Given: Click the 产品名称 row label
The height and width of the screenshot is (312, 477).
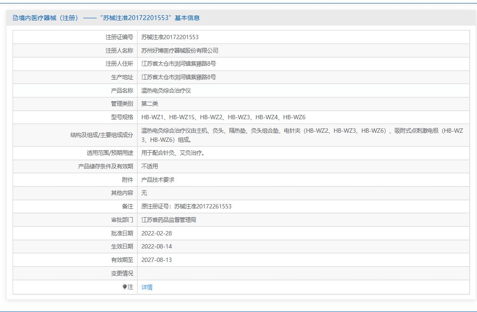Looking at the screenshot, I should (122, 91).
